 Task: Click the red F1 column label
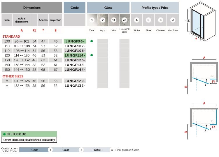34,30
